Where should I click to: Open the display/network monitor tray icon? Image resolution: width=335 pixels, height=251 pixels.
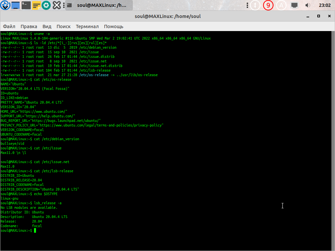click(x=294, y=5)
